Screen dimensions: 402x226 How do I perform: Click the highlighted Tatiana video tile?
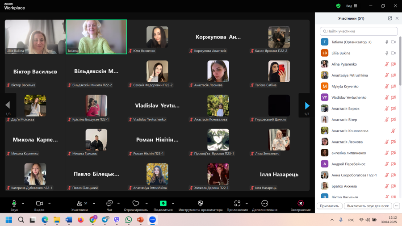click(x=96, y=37)
